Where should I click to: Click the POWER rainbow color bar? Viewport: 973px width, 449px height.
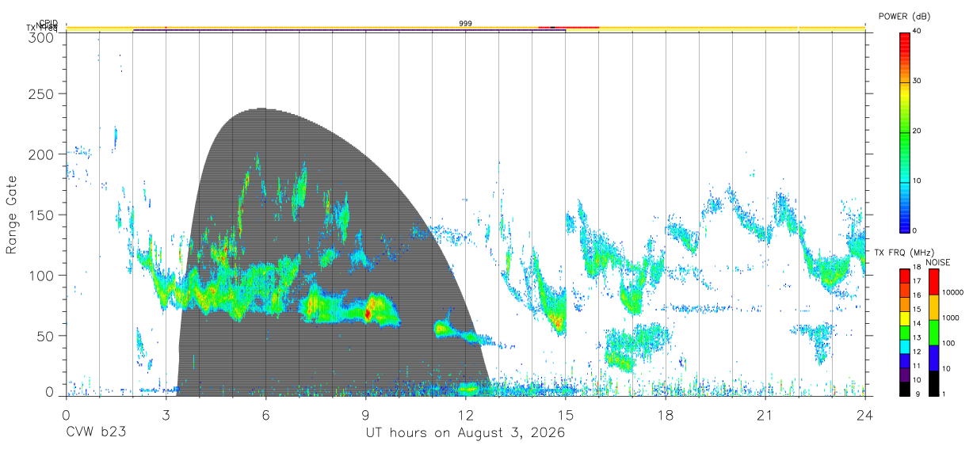[904, 131]
